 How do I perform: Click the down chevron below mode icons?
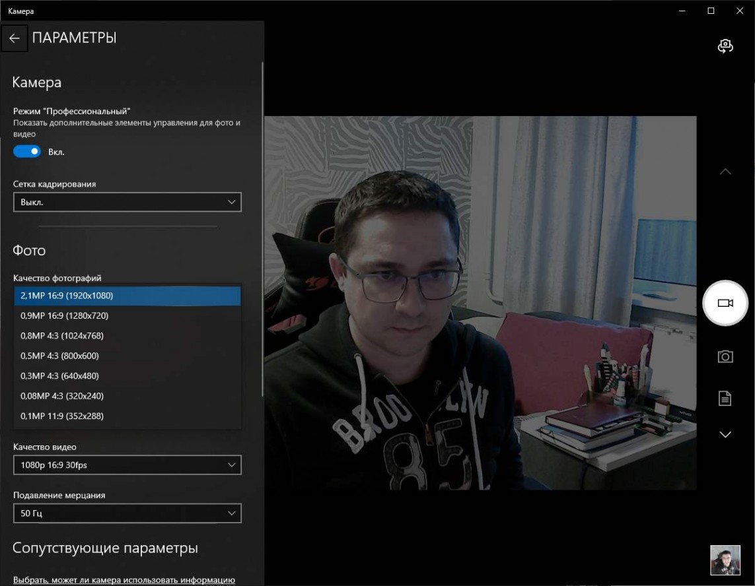pos(725,434)
